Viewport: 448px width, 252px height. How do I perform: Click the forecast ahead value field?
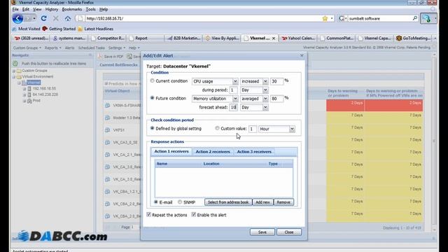tap(233, 107)
